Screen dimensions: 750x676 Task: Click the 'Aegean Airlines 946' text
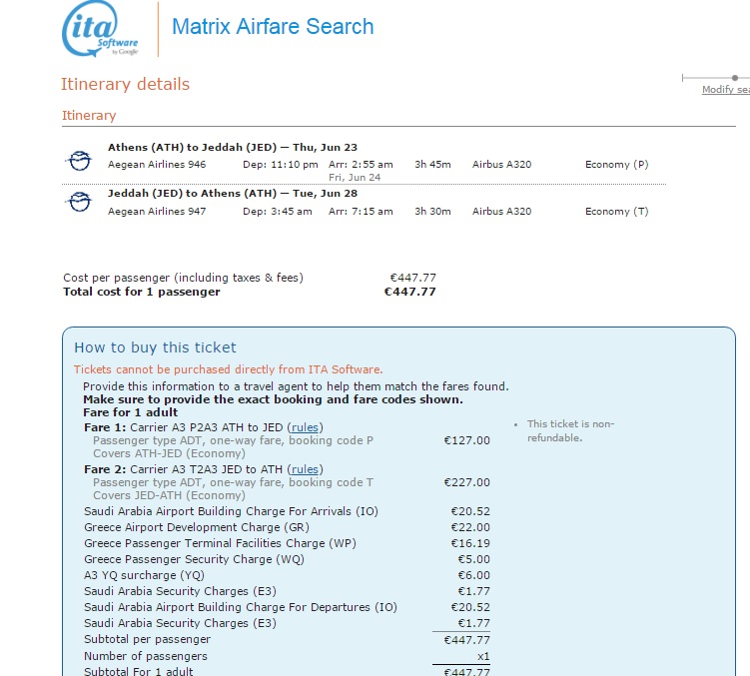157,165
